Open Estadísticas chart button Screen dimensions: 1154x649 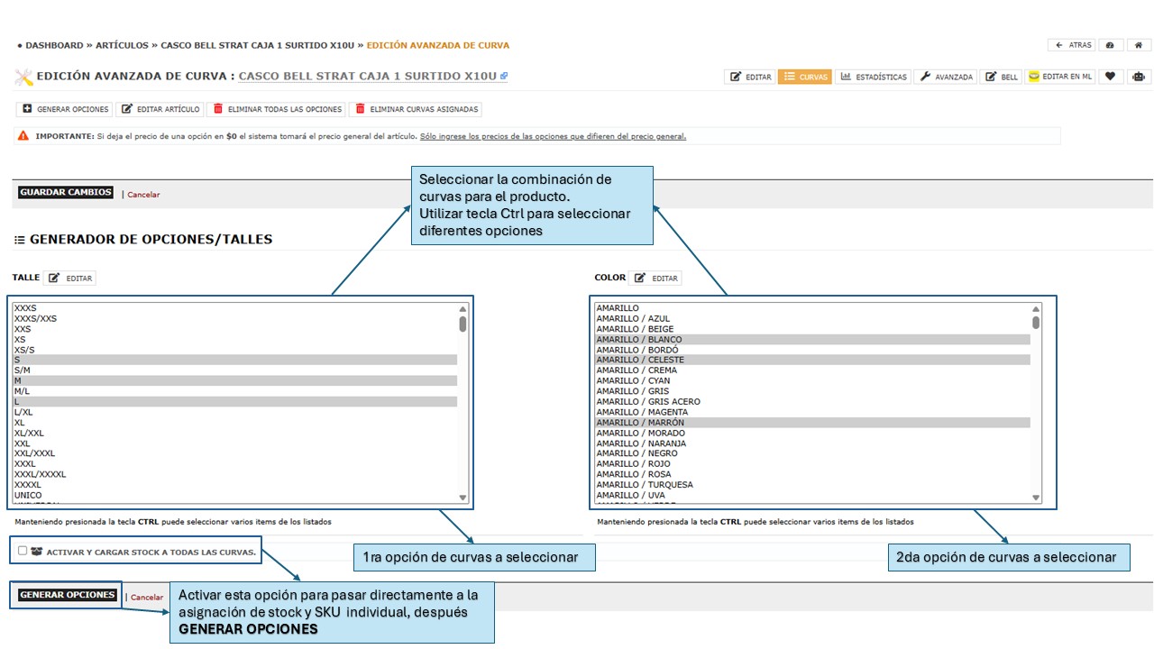tap(873, 77)
